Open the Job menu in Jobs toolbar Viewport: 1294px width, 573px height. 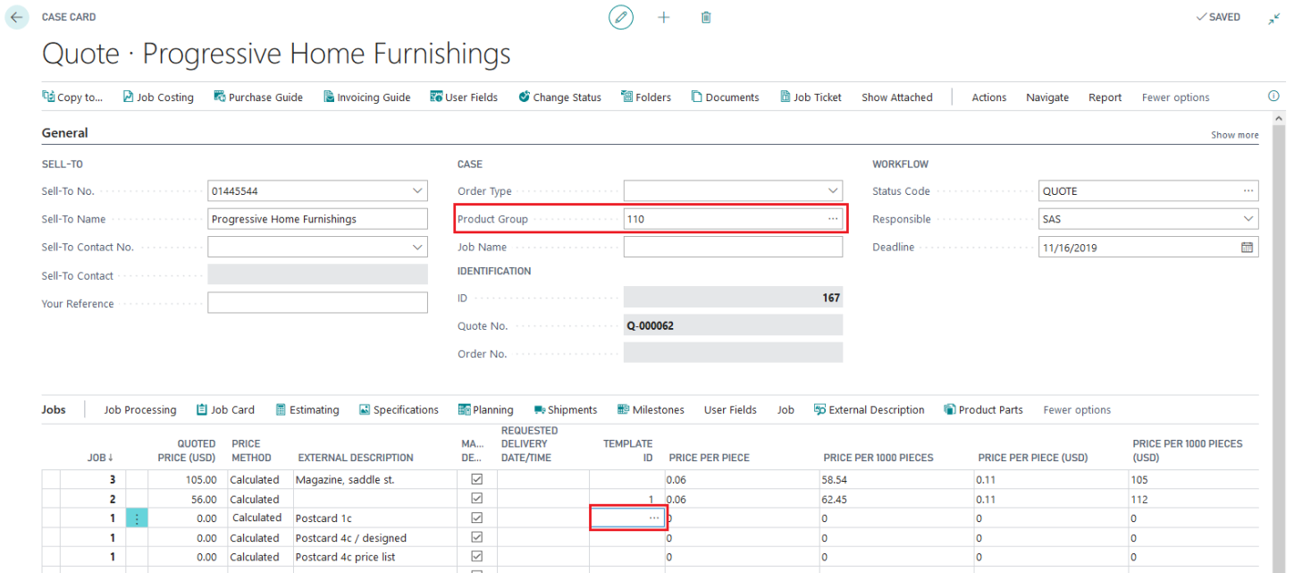[x=786, y=410]
